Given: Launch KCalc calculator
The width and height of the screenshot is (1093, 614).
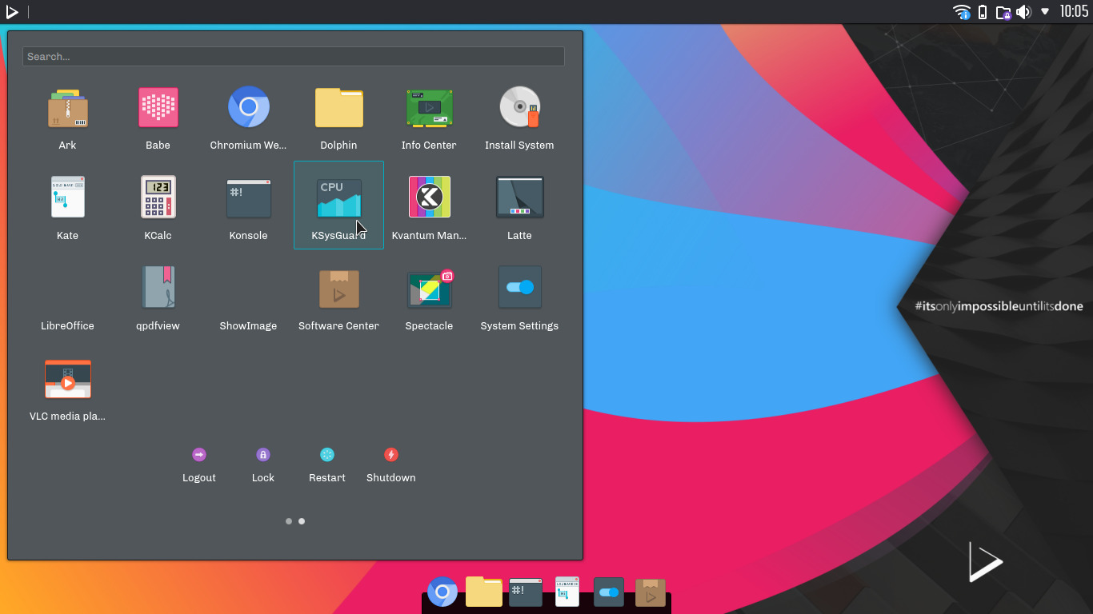Looking at the screenshot, I should point(158,197).
